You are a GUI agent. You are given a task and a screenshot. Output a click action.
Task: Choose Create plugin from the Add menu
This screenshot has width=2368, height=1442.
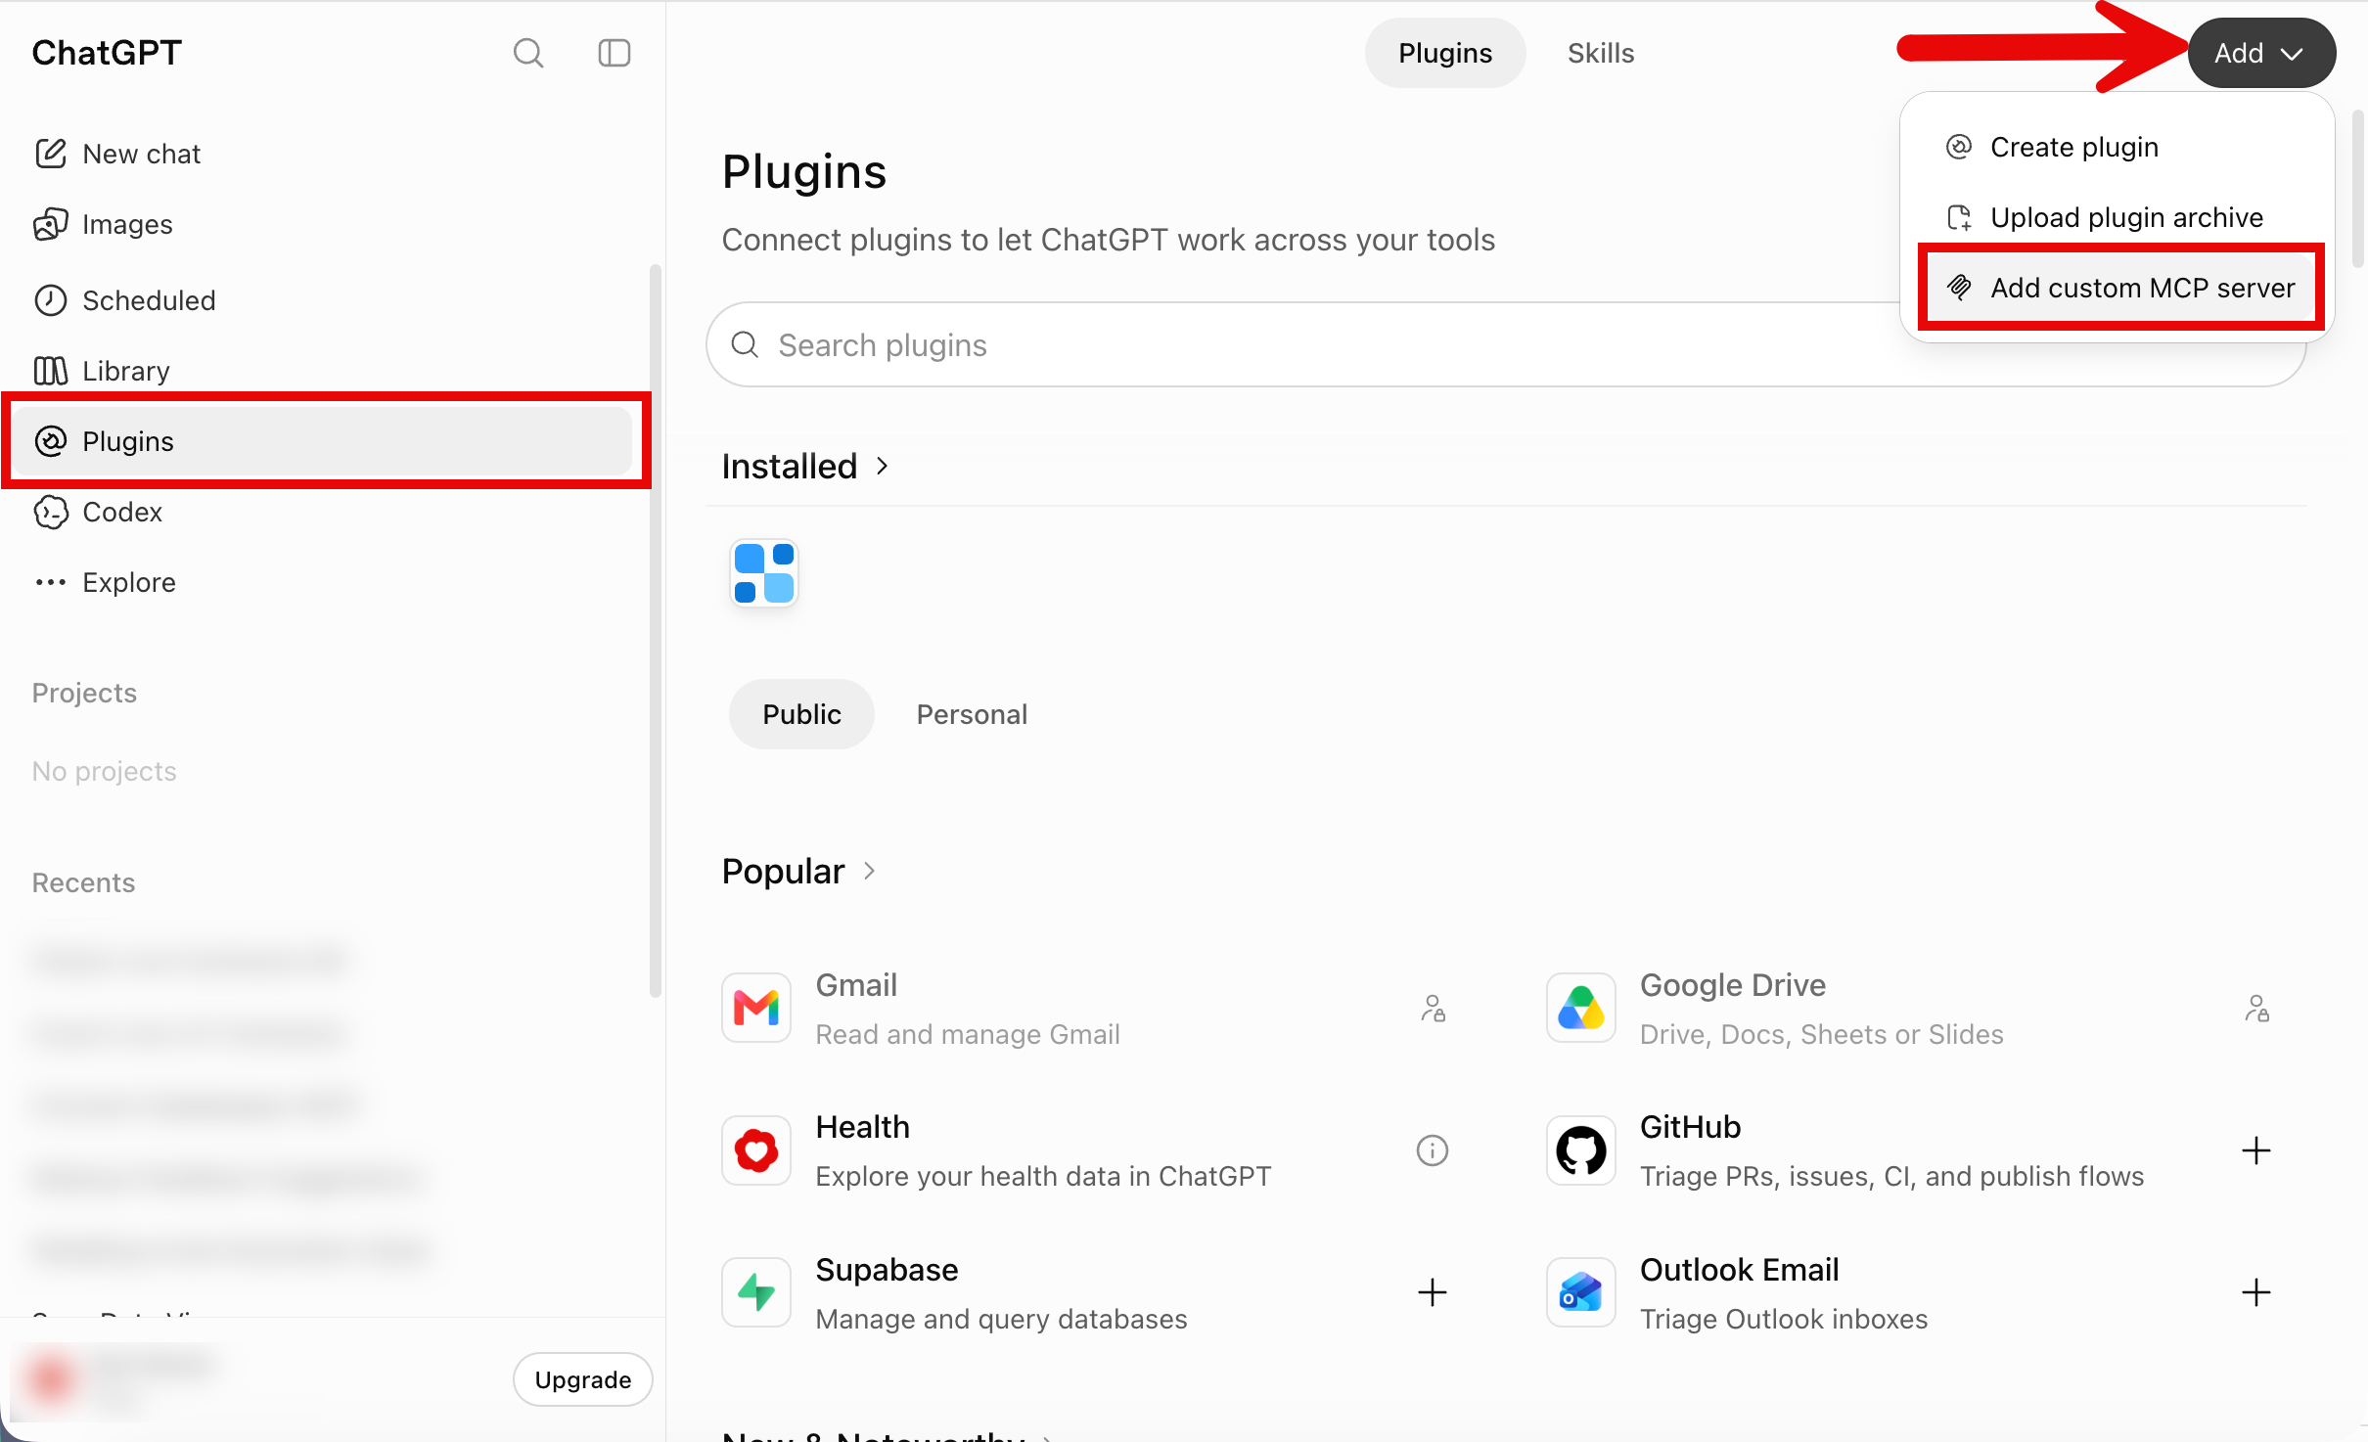click(2118, 147)
